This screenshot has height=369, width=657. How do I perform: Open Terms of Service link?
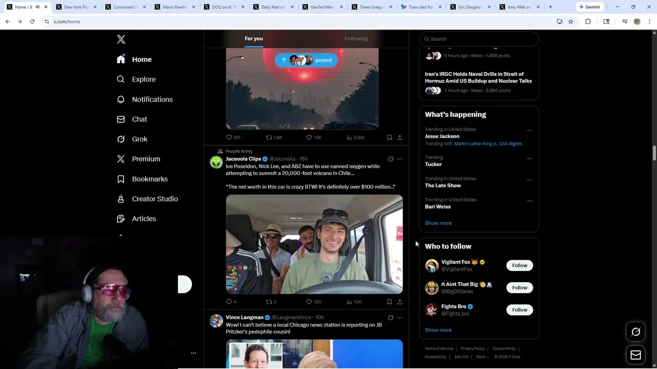[x=439, y=348]
